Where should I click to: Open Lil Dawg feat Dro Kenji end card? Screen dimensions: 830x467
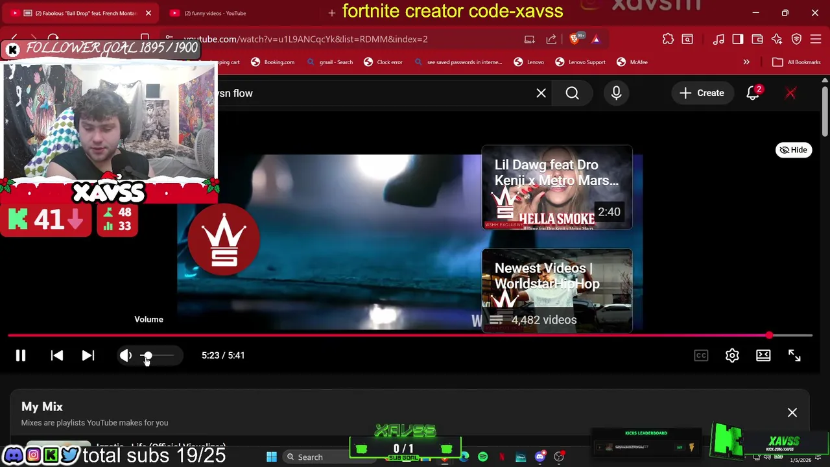(557, 187)
